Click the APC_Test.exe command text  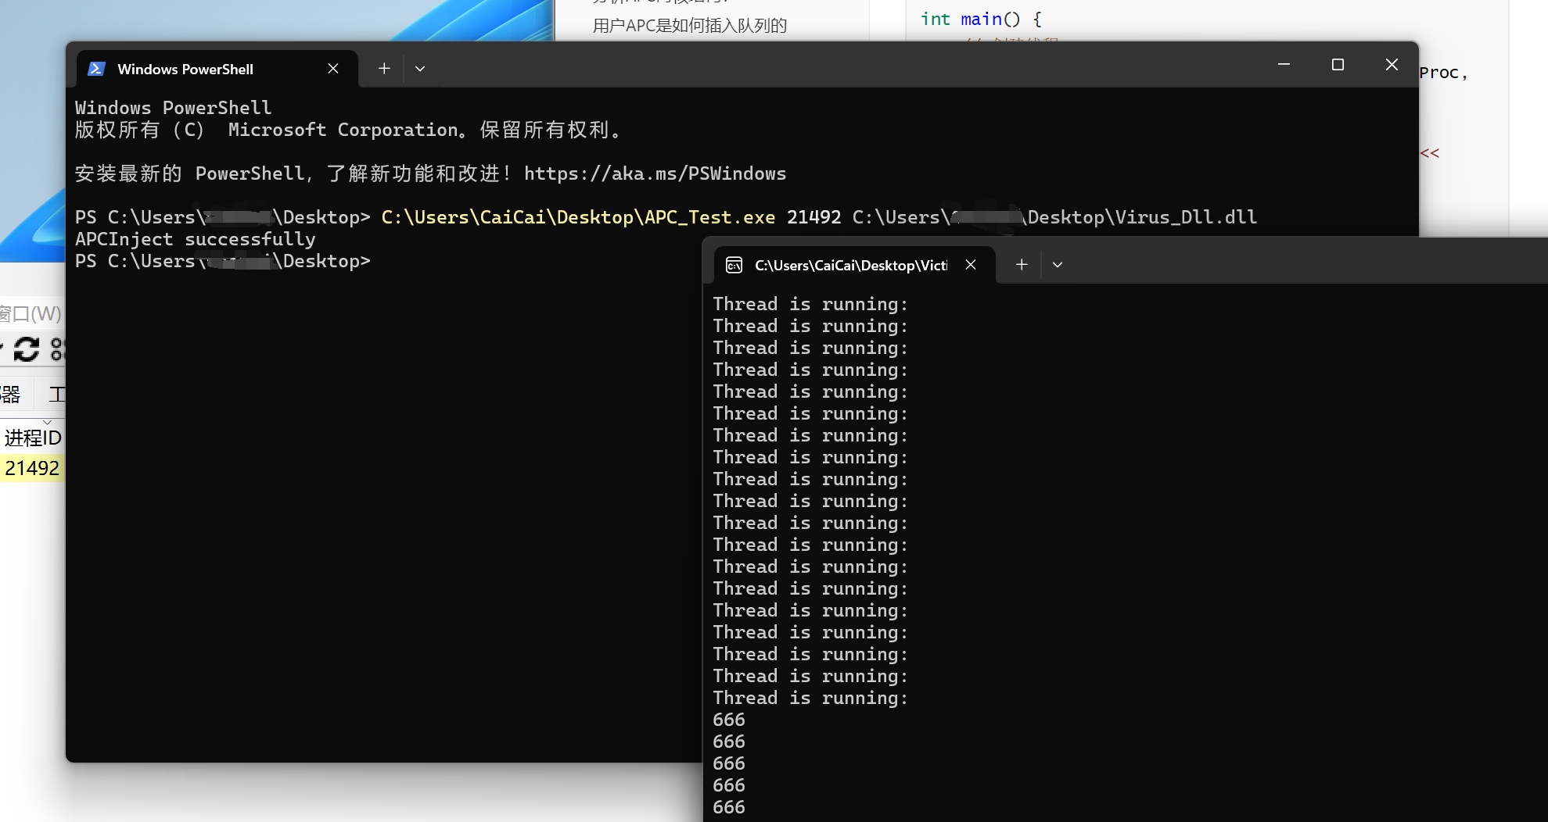point(578,217)
